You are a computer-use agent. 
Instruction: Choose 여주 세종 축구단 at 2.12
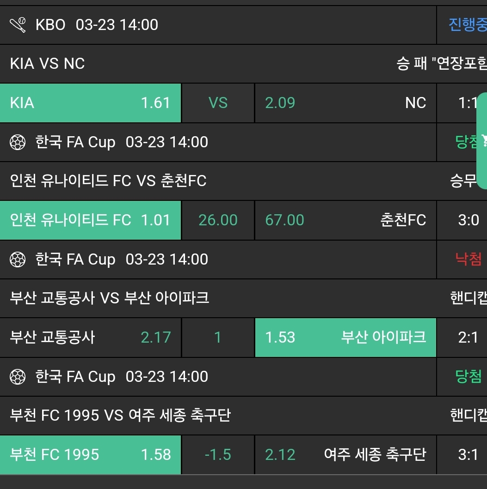(345, 455)
